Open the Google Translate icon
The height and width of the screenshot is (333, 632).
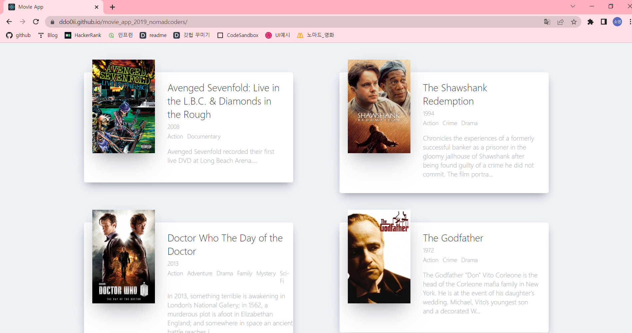[547, 22]
